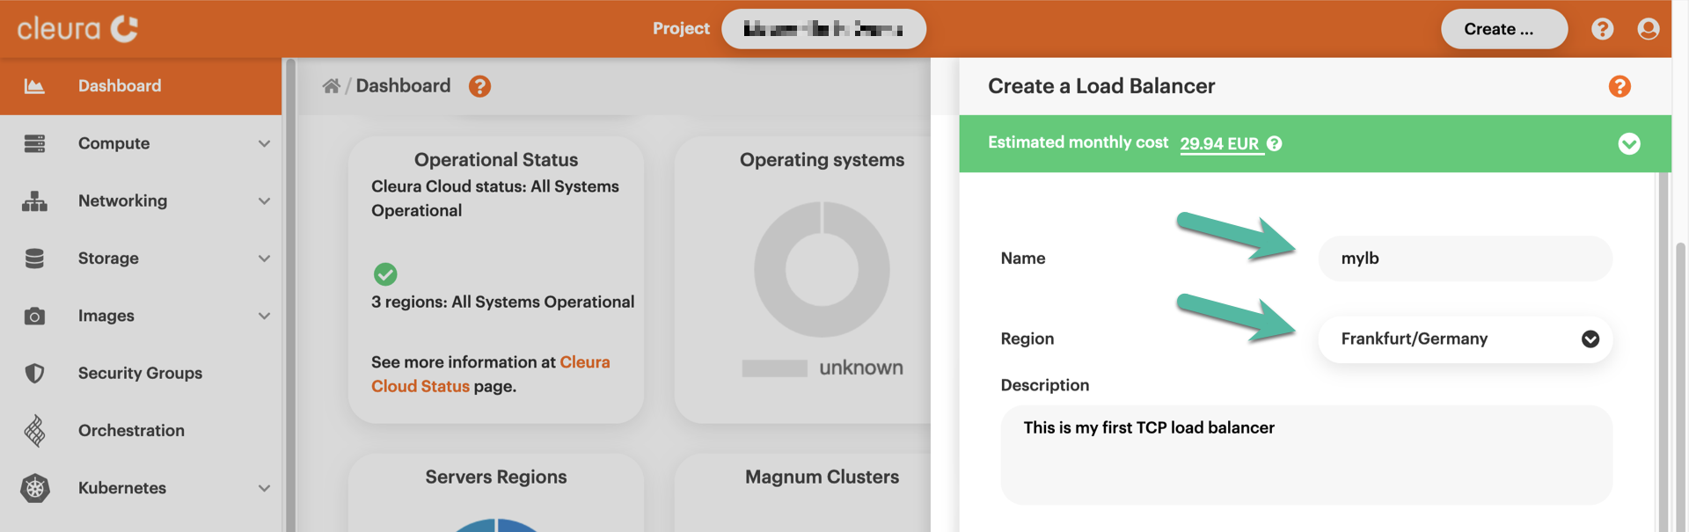Screen dimensions: 1689x532
Task: Click the home icon in breadcrumb
Action: pos(331,86)
